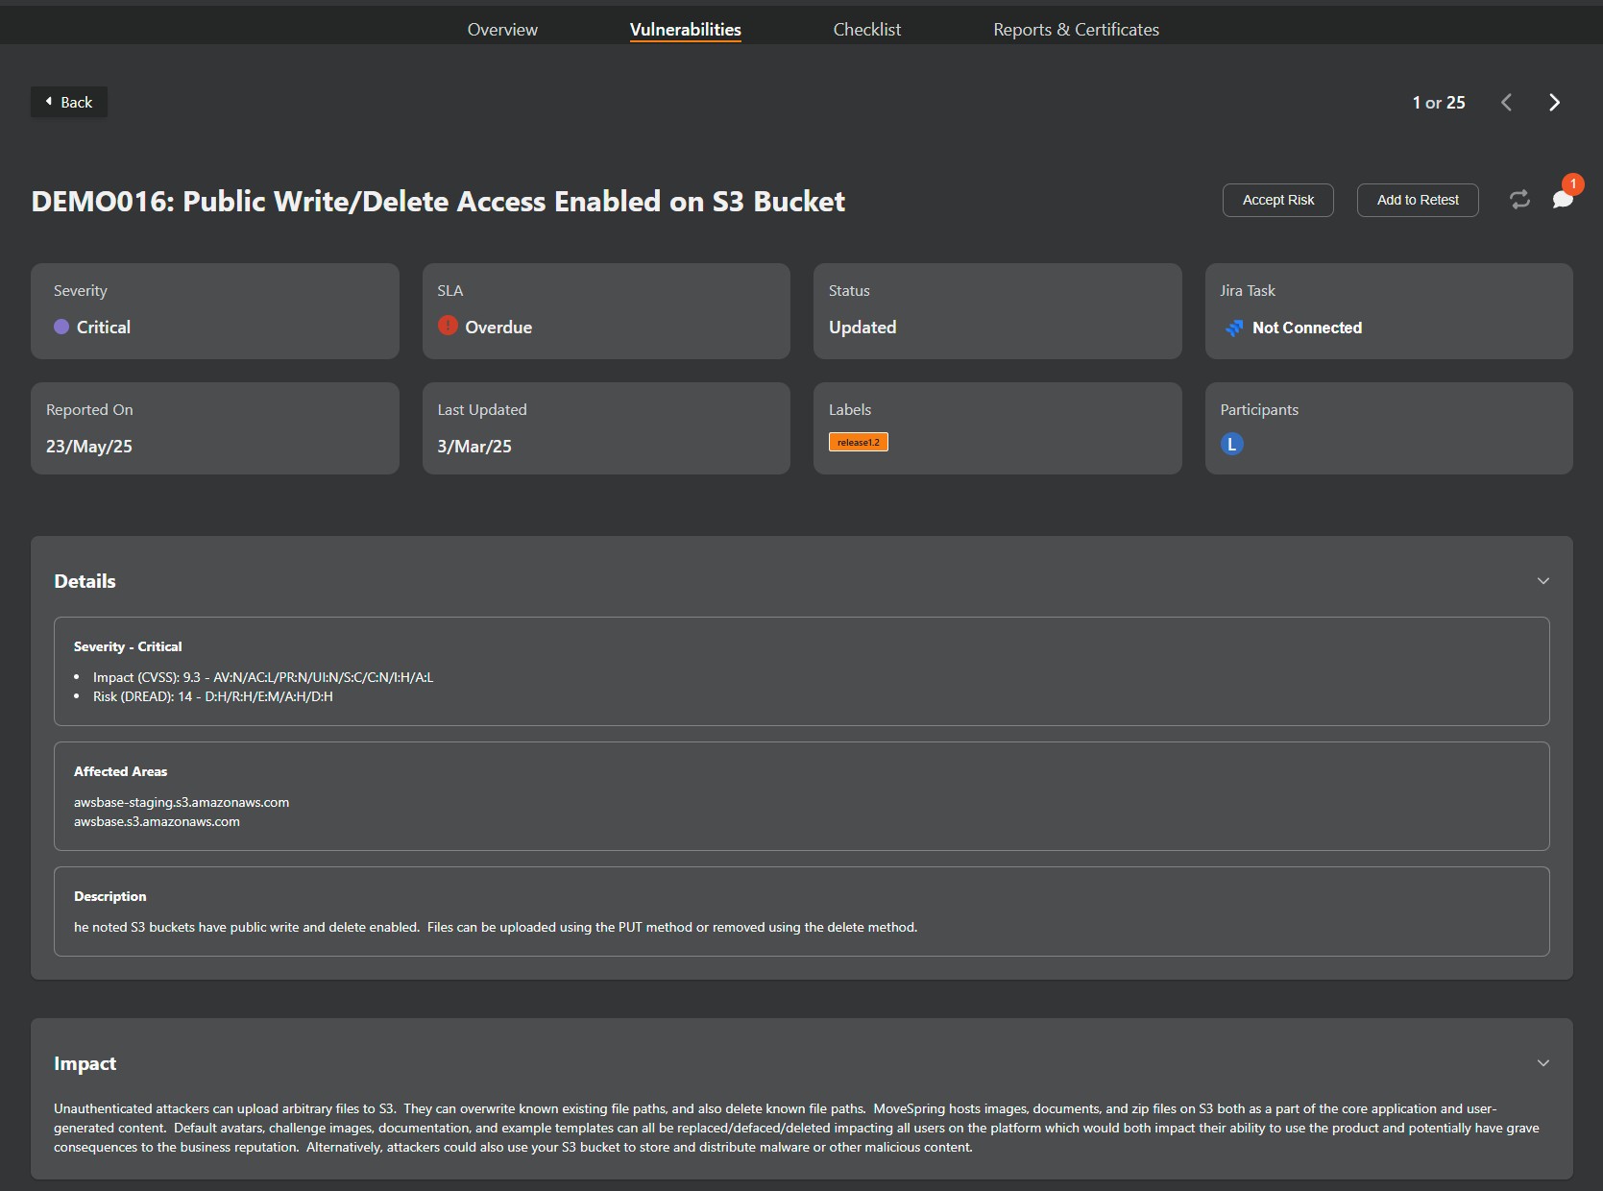The height and width of the screenshot is (1191, 1603).
Task: Click the awsbase-staging.s3.amazonaws.com affected area
Action: point(182,802)
